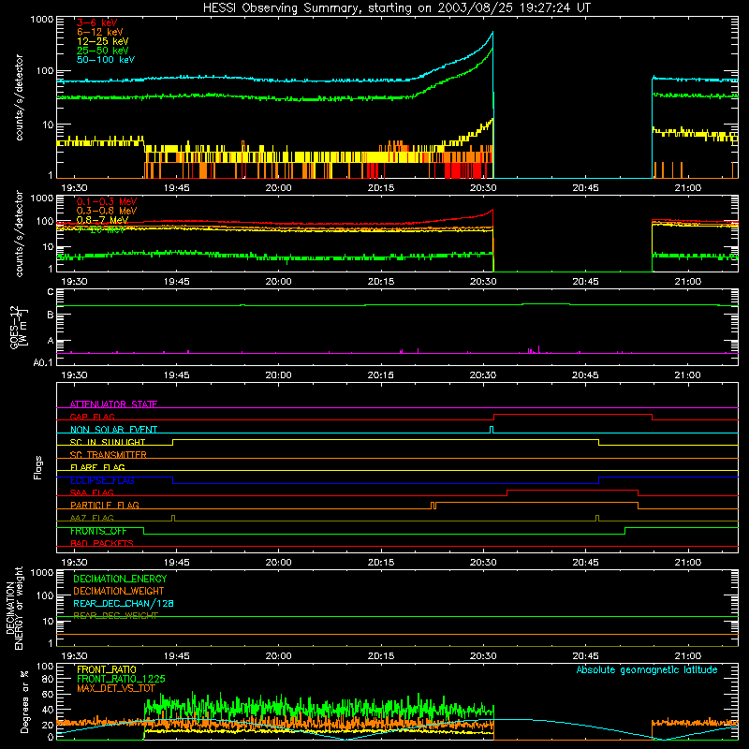Click the first AAZ_FLAG pulse near 19:45
Image resolution: width=749 pixels, height=749 pixels.
(173, 519)
